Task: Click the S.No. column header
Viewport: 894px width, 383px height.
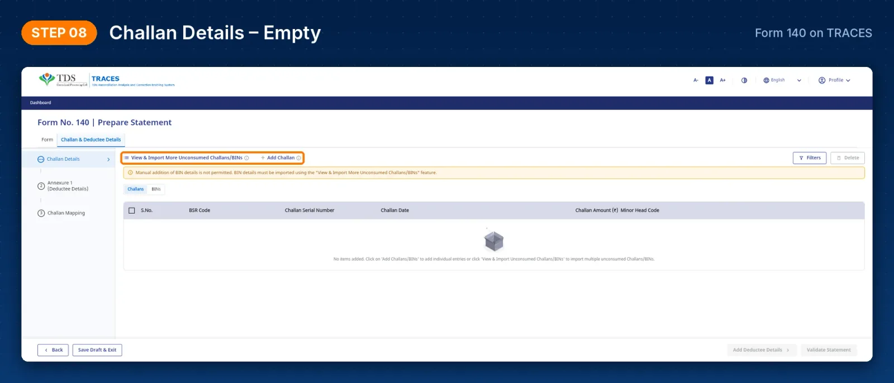Action: coord(147,210)
